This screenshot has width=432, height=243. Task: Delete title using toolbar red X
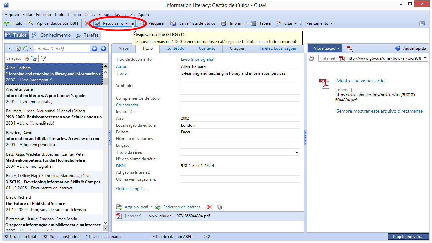[87, 23]
